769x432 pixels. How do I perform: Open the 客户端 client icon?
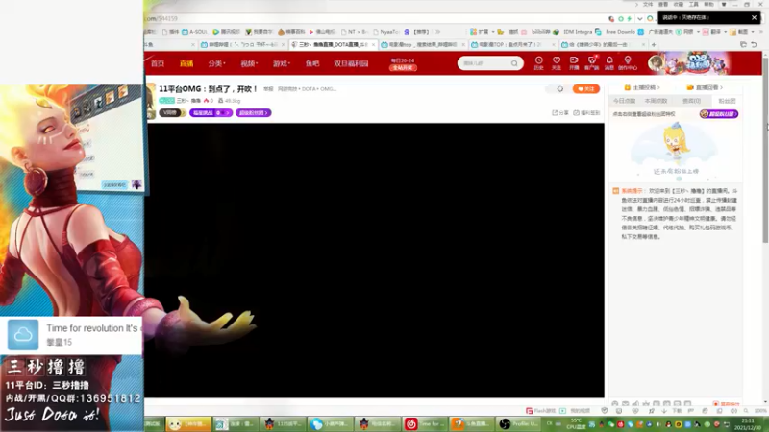(592, 63)
